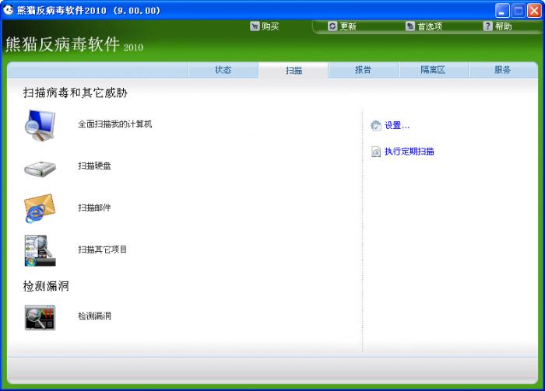Minimize the Panda antivirus window
The width and height of the screenshot is (545, 391).
(x=502, y=11)
